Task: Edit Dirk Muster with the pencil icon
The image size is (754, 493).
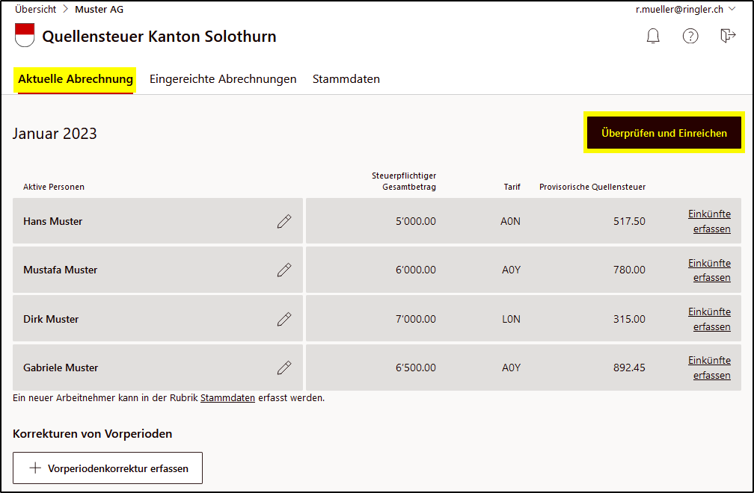Action: point(284,319)
